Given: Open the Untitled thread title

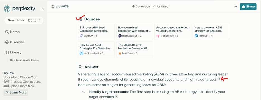Looking at the screenshot, I should tap(163, 7).
